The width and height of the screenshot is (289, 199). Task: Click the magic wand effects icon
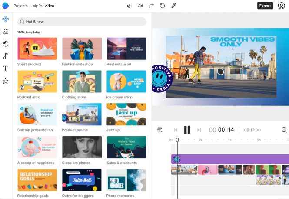tap(173, 6)
